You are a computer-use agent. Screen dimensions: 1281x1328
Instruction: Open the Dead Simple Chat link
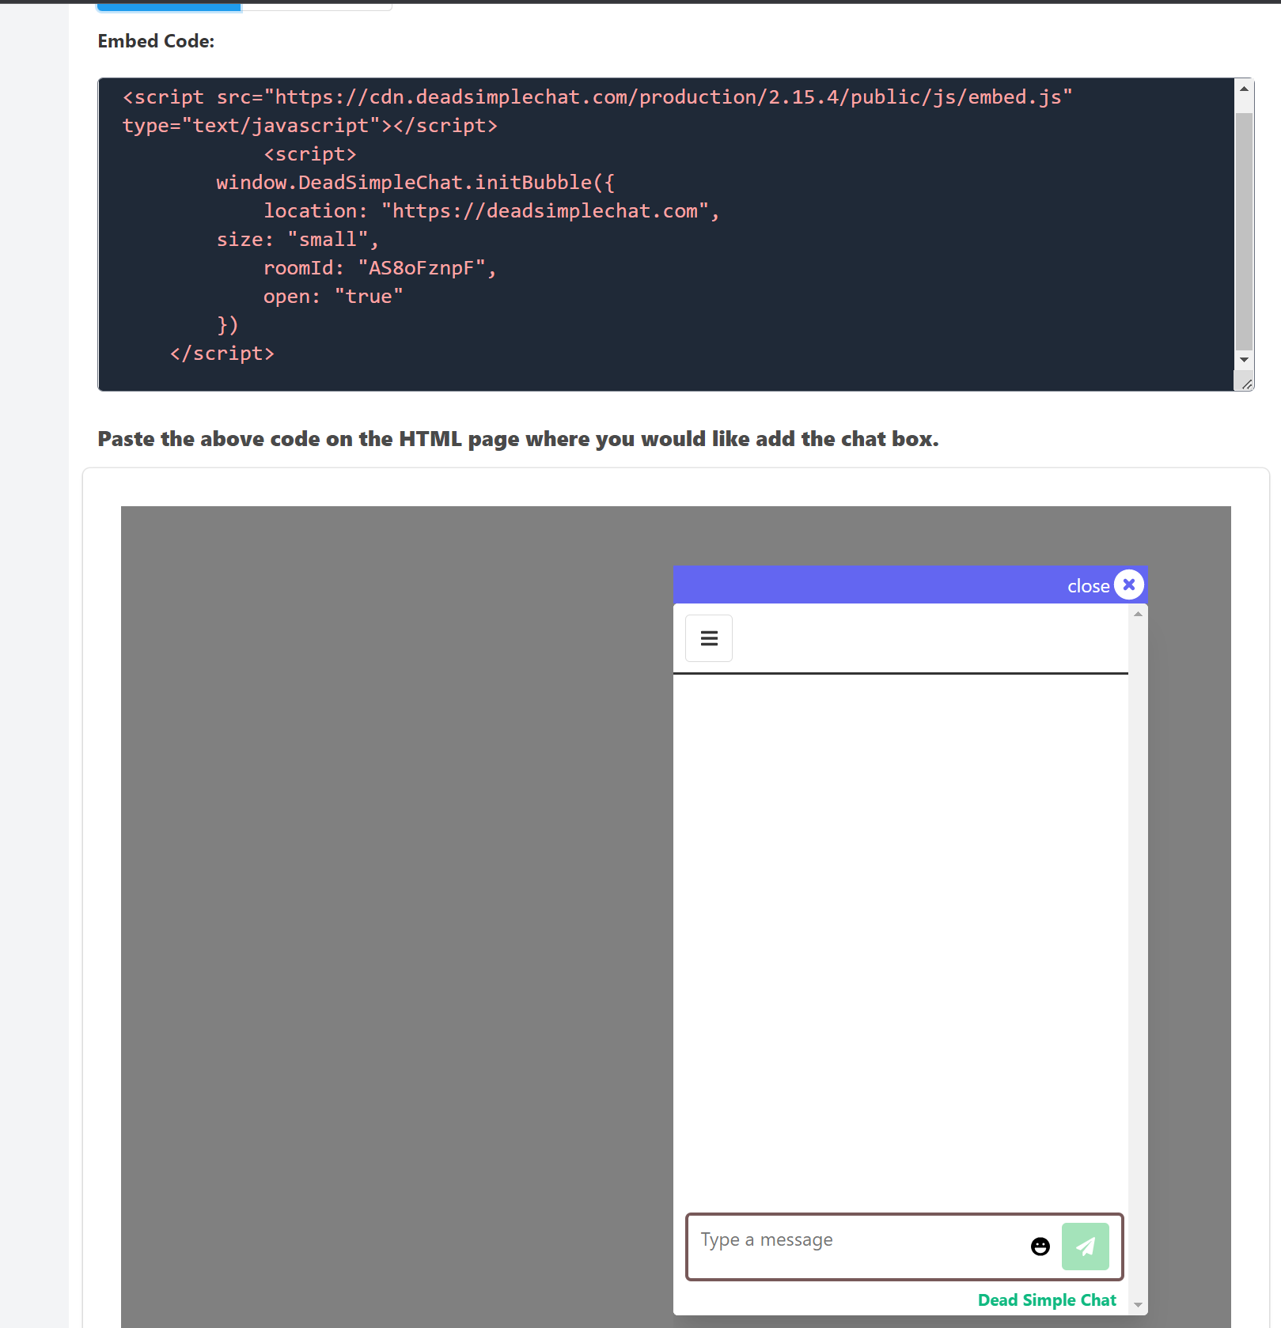pyautogui.click(x=1047, y=1300)
